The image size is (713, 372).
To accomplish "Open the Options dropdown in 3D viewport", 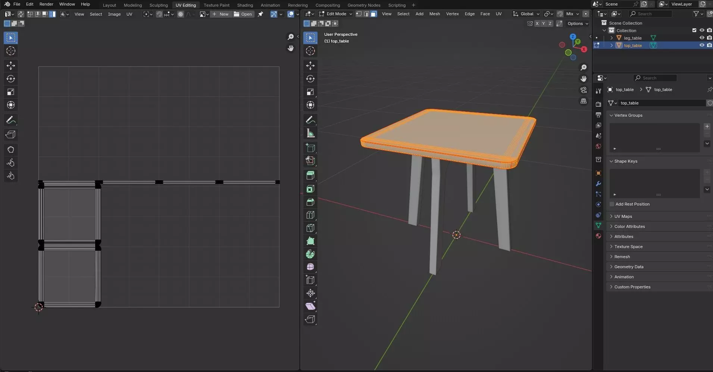I will tap(578, 24).
